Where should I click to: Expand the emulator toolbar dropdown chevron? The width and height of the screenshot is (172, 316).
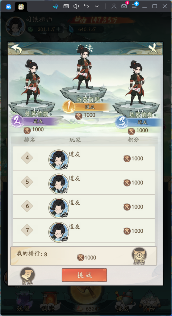[x=97, y=6]
